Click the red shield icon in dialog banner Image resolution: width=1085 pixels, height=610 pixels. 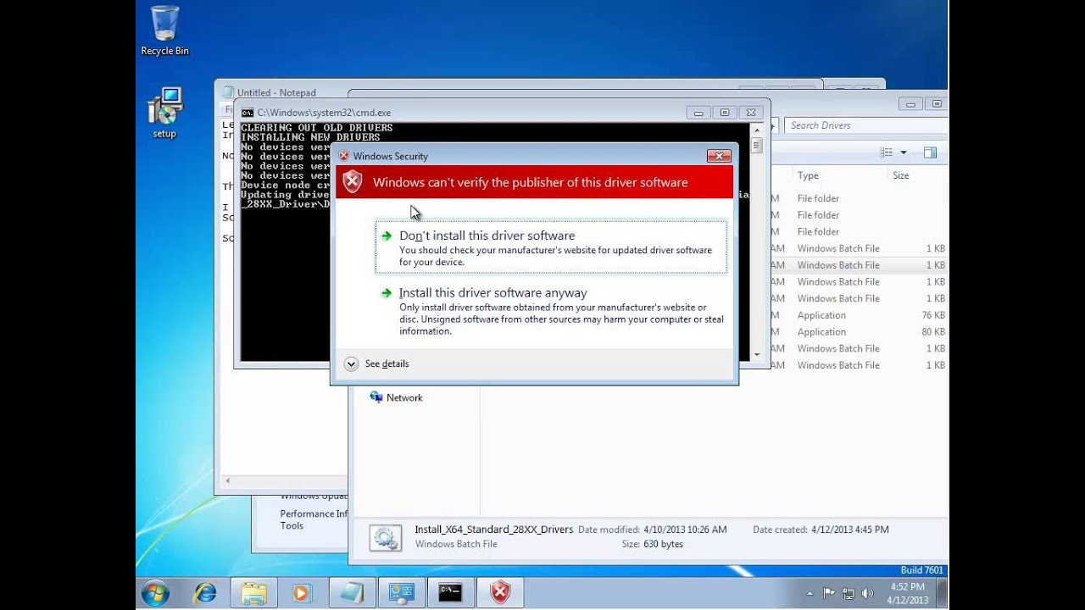353,181
